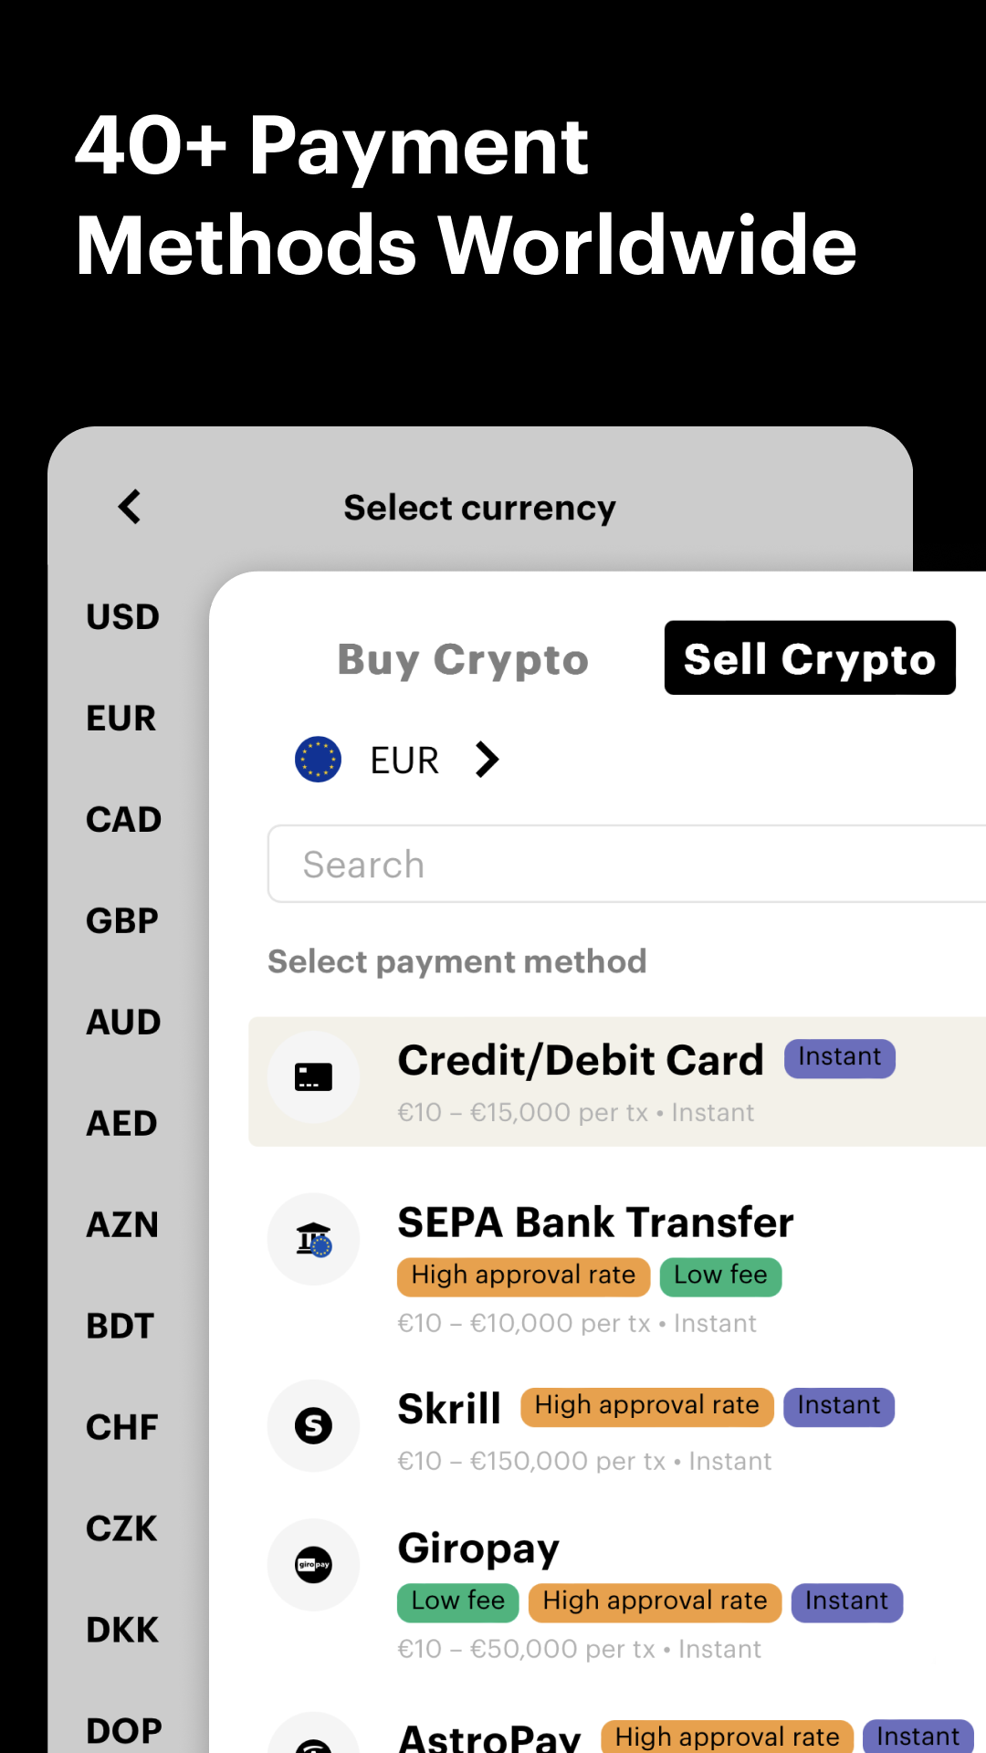
Task: Tap the Credit/Debit Card icon
Action: 313,1077
